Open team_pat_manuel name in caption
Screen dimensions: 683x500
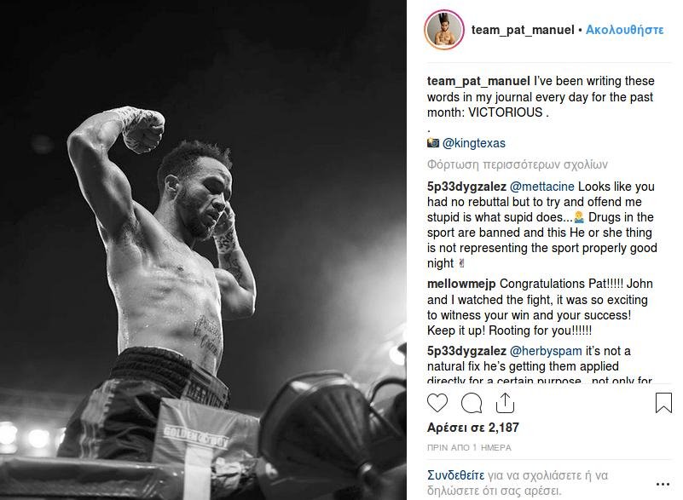pyautogui.click(x=478, y=81)
